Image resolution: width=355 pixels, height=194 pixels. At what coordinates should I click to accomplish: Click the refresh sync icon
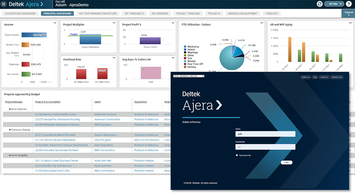(x=319, y=4)
